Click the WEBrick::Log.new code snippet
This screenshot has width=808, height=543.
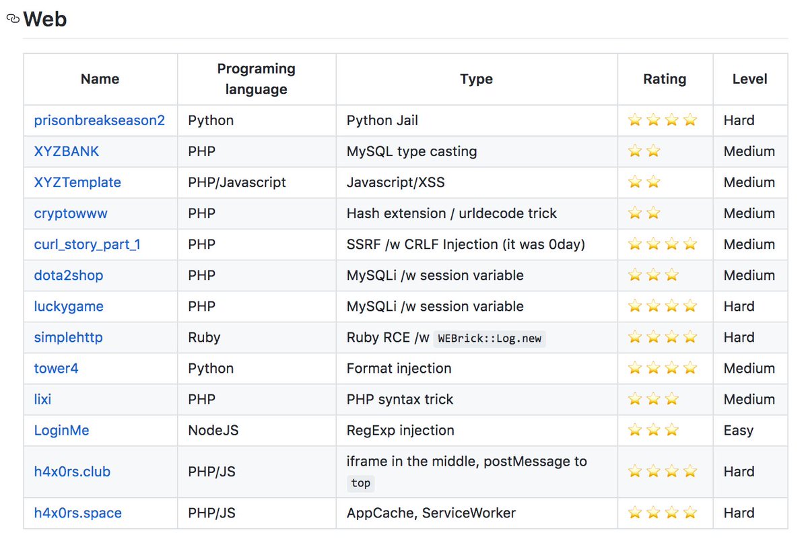click(490, 338)
